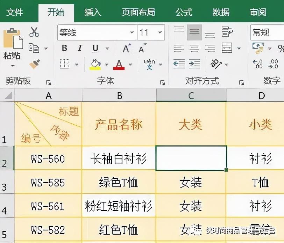Set Bottom Align for cell text
Screen dimensions: 284x243
[210, 35]
